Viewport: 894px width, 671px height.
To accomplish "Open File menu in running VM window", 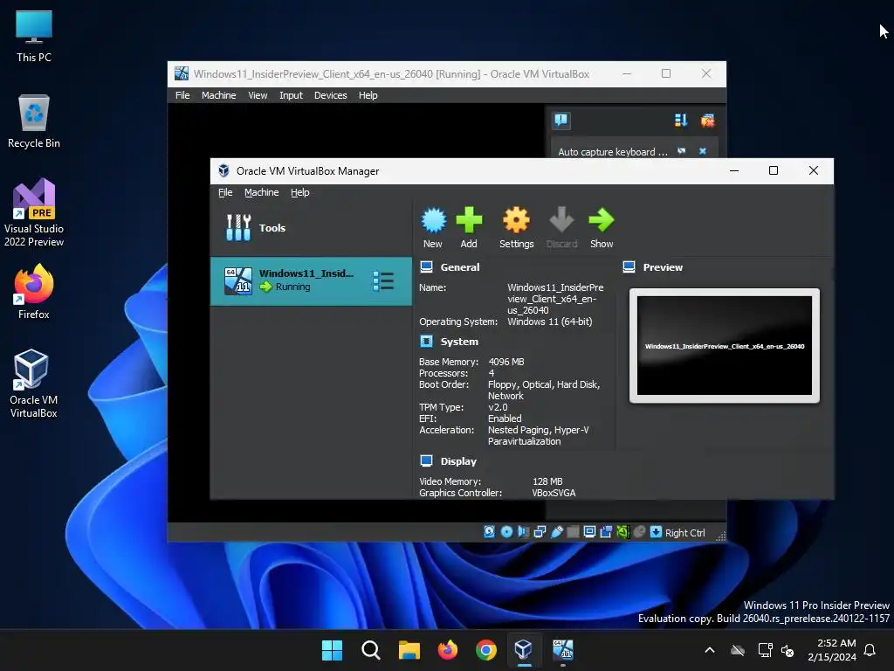I will click(x=182, y=95).
